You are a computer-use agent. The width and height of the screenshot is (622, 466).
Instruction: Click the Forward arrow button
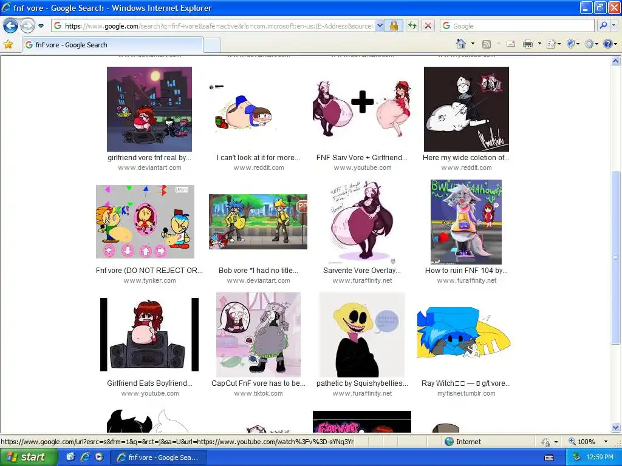click(x=27, y=26)
